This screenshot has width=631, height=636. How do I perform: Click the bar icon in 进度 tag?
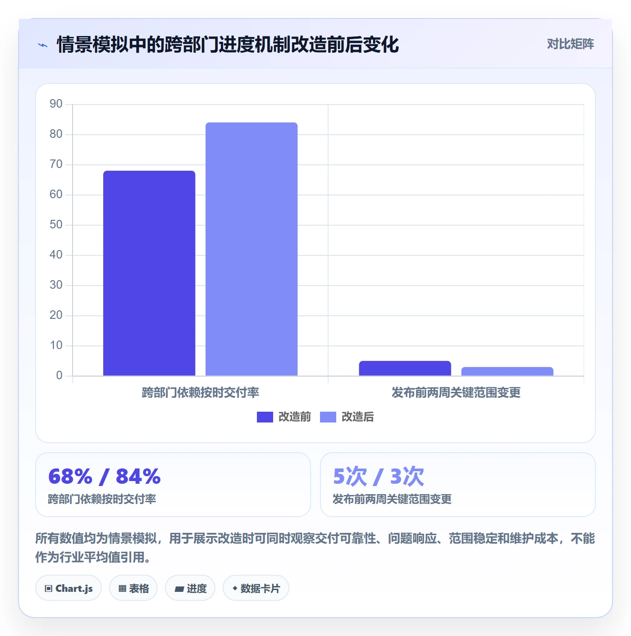pos(179,589)
